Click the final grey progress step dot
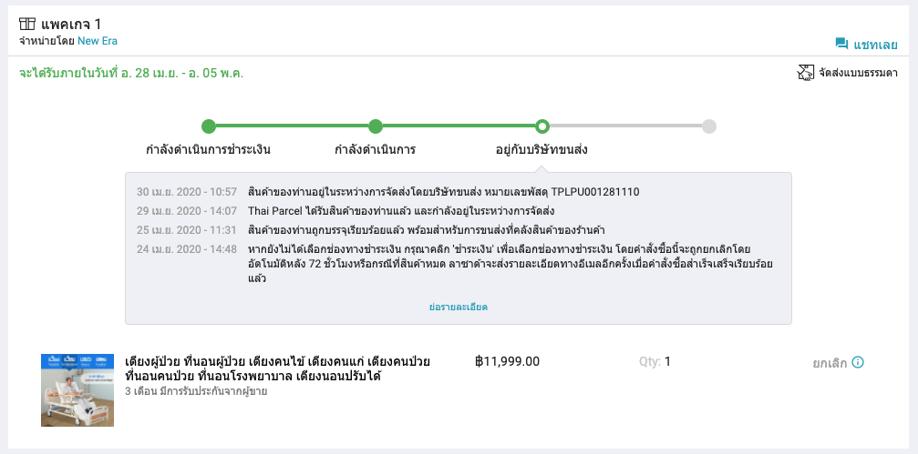The height and width of the screenshot is (454, 918). (x=709, y=126)
